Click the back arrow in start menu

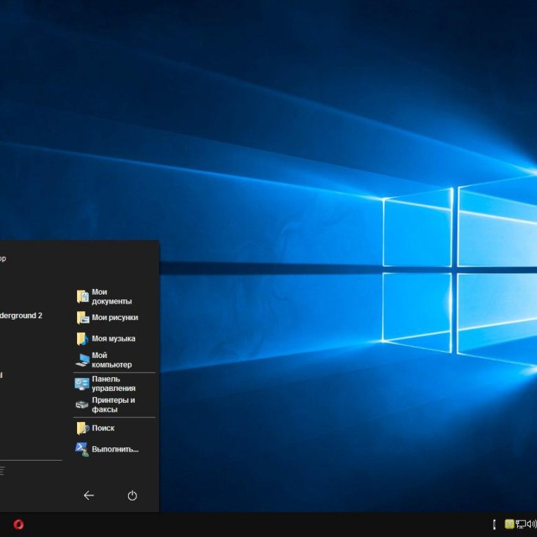[88, 496]
